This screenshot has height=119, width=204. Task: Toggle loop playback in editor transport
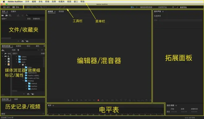coord(103,100)
